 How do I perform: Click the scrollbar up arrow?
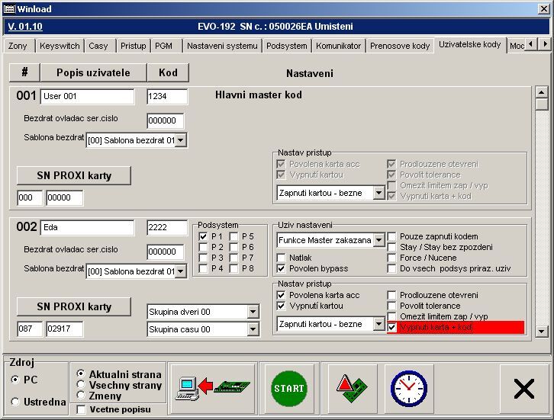pyautogui.click(x=542, y=92)
